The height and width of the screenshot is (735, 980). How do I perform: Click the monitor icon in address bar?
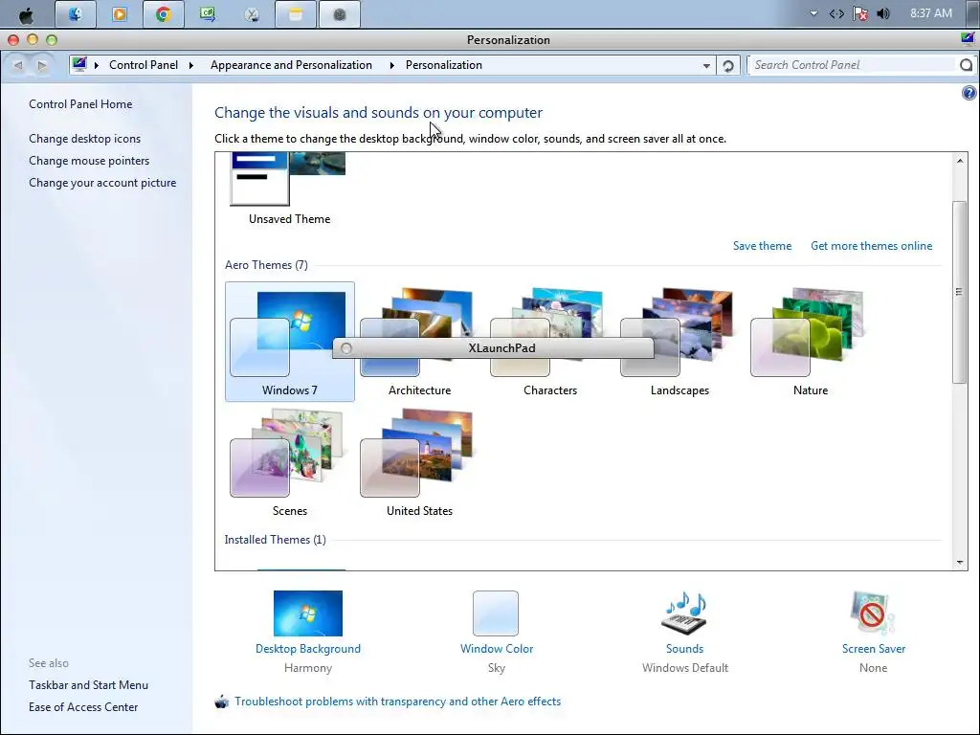coord(79,64)
